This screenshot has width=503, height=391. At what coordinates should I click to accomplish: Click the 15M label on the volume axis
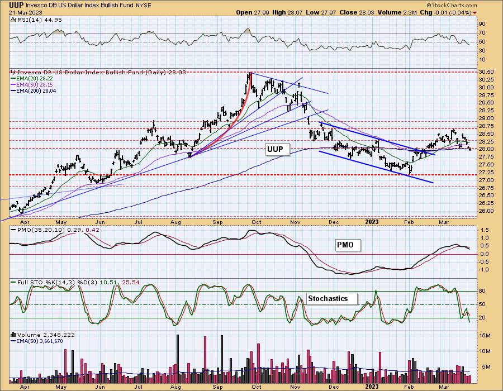click(x=485, y=336)
